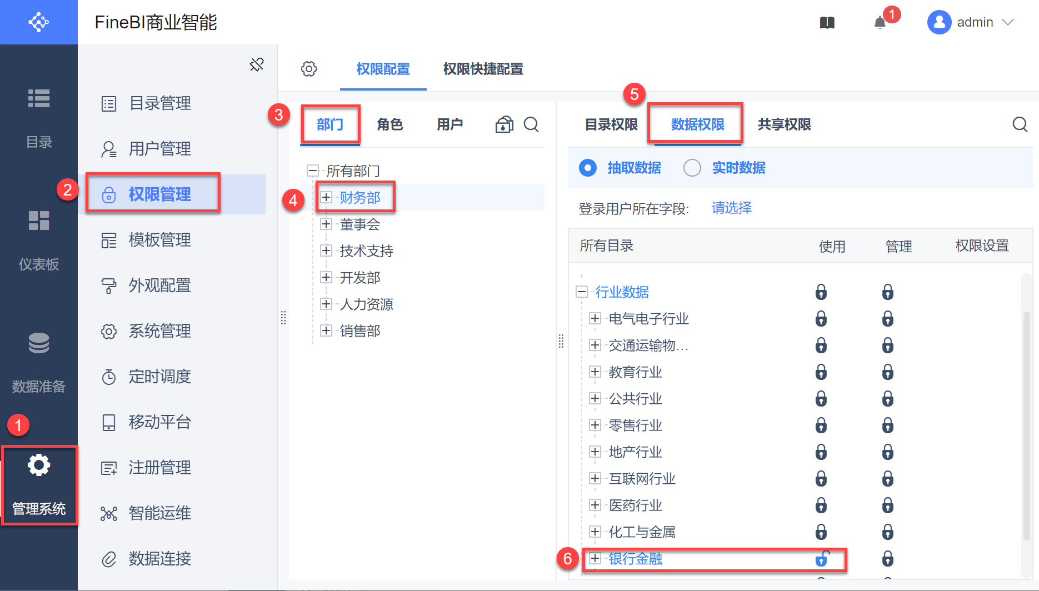This screenshot has height=591, width=1039.
Task: Toggle 管理 lock for 行业数据
Action: point(888,292)
